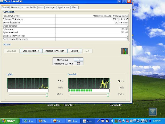Click the two-computers network tray icon
This screenshot has width=165, height=124.
[138, 121]
